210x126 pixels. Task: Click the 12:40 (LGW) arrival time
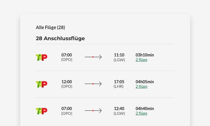pyautogui.click(x=119, y=108)
